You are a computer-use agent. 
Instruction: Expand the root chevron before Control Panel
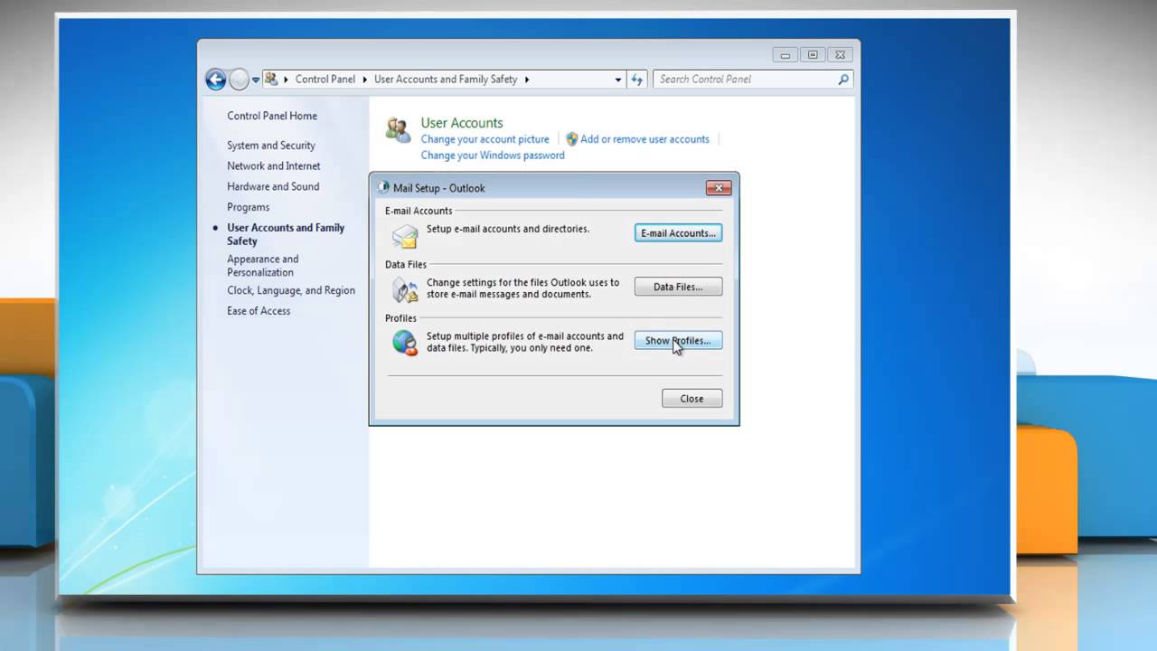coord(286,80)
